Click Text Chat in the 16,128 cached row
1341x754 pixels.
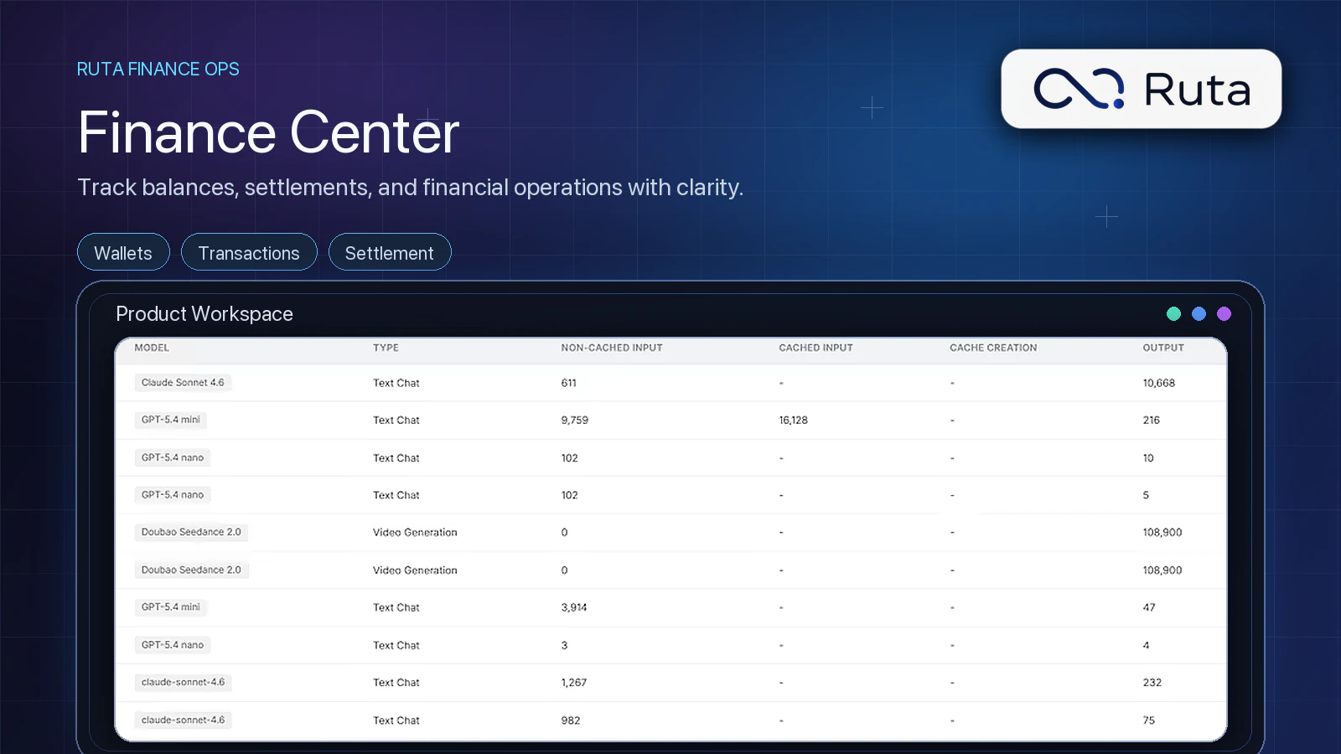click(x=396, y=421)
